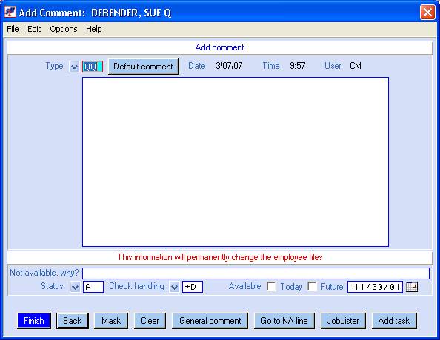Click inside the large comment text area
440x340 pixels.
(x=236, y=162)
